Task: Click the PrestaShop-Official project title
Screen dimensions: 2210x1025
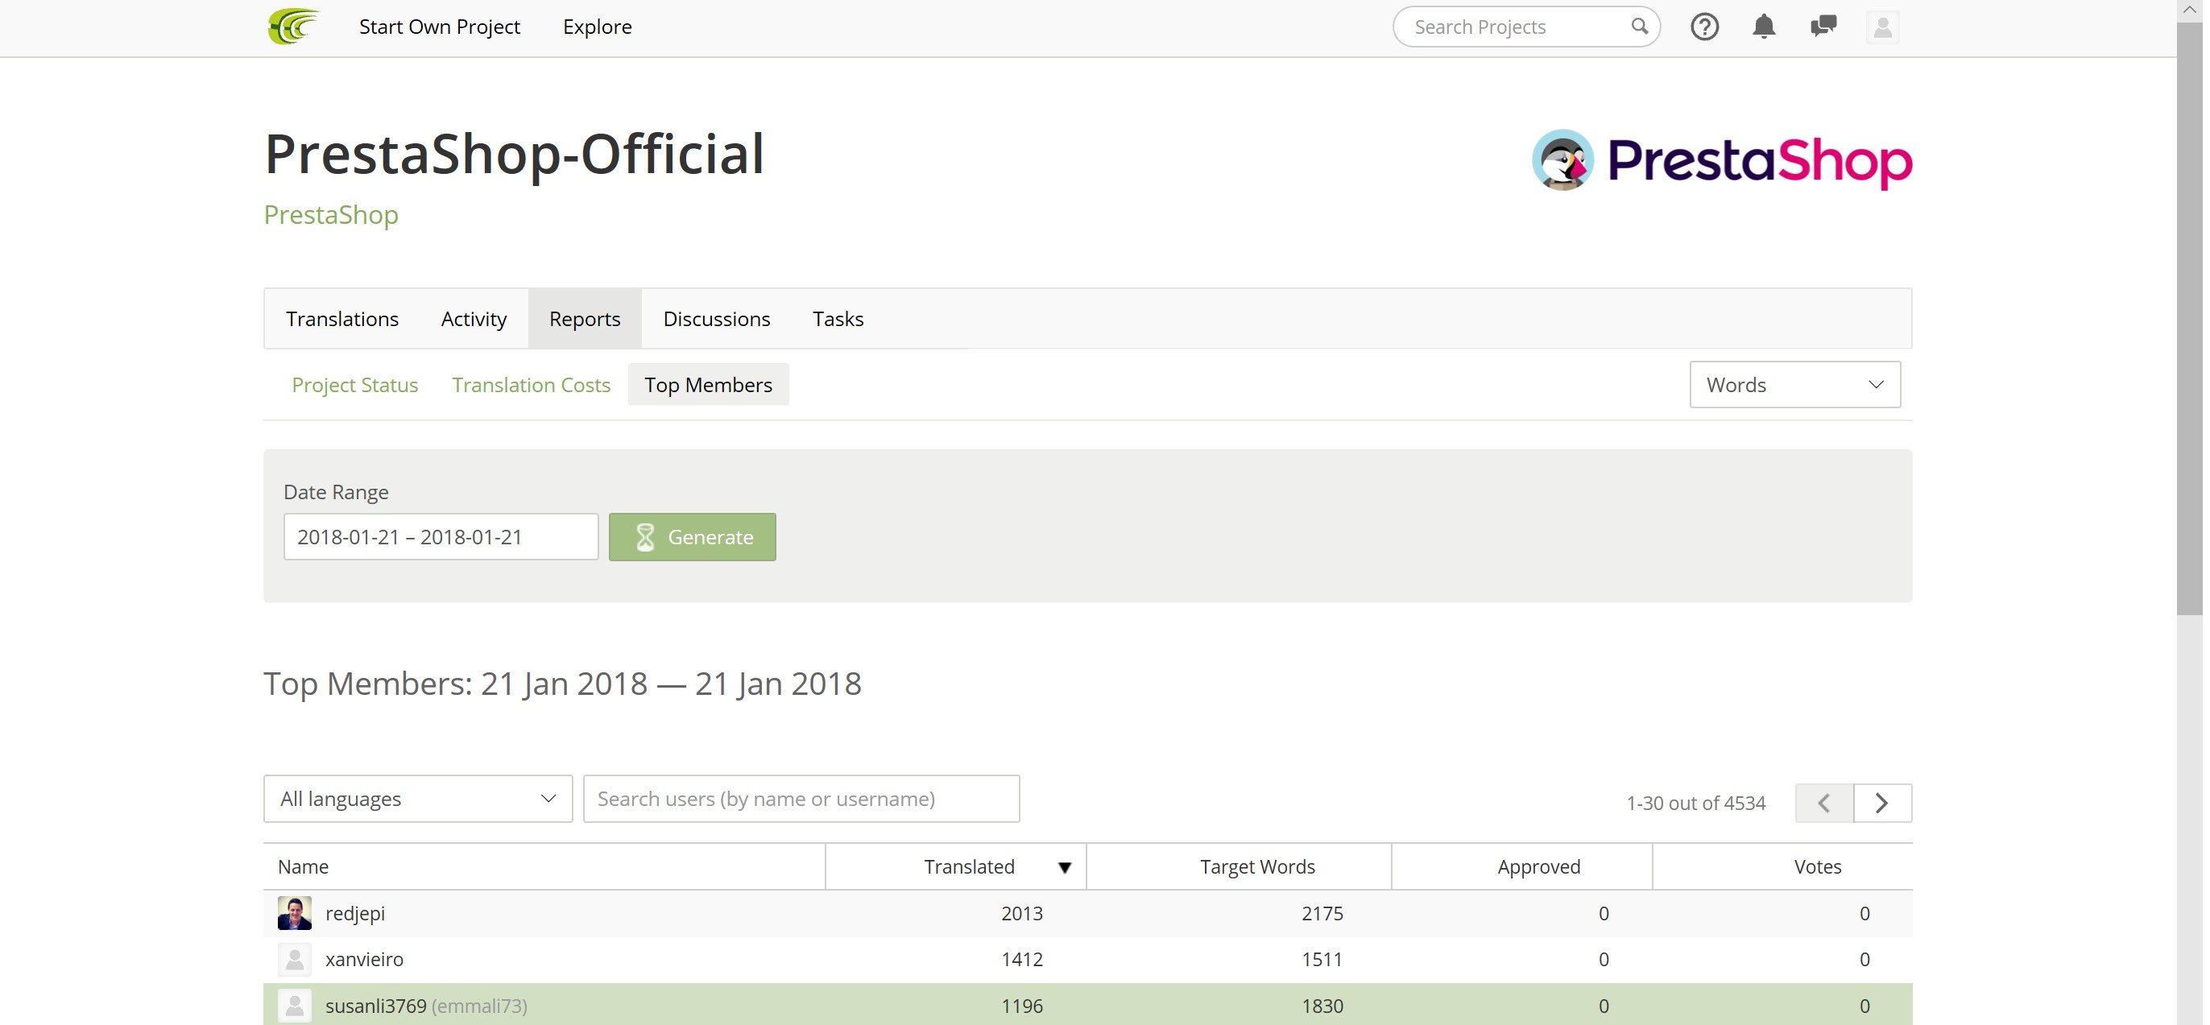Action: 514,155
